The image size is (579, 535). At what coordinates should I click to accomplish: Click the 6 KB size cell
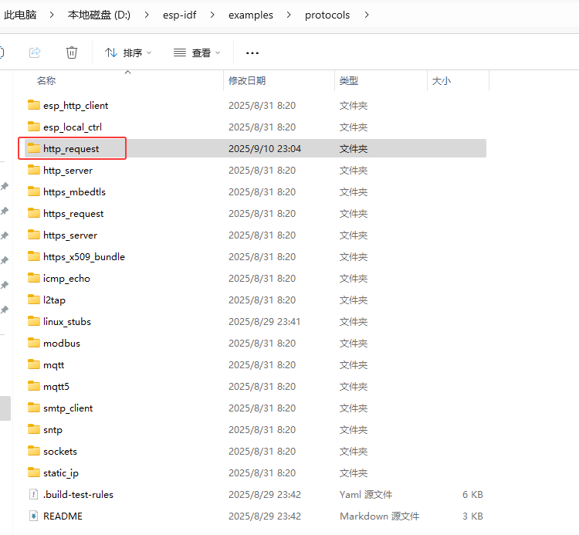coord(472,494)
